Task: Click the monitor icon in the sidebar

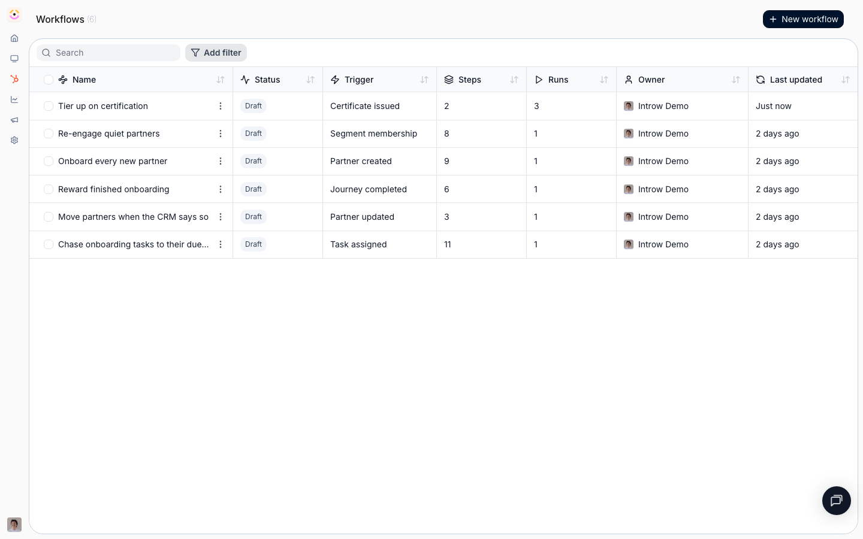Action: coord(14,59)
